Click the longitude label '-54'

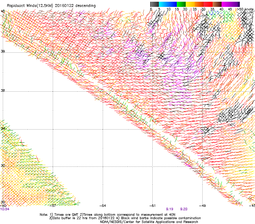pyautogui.click(x=103, y=206)
